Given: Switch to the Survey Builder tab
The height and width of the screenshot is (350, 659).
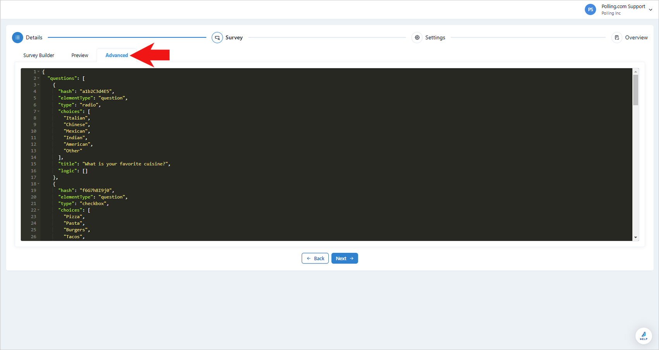Looking at the screenshot, I should point(39,55).
